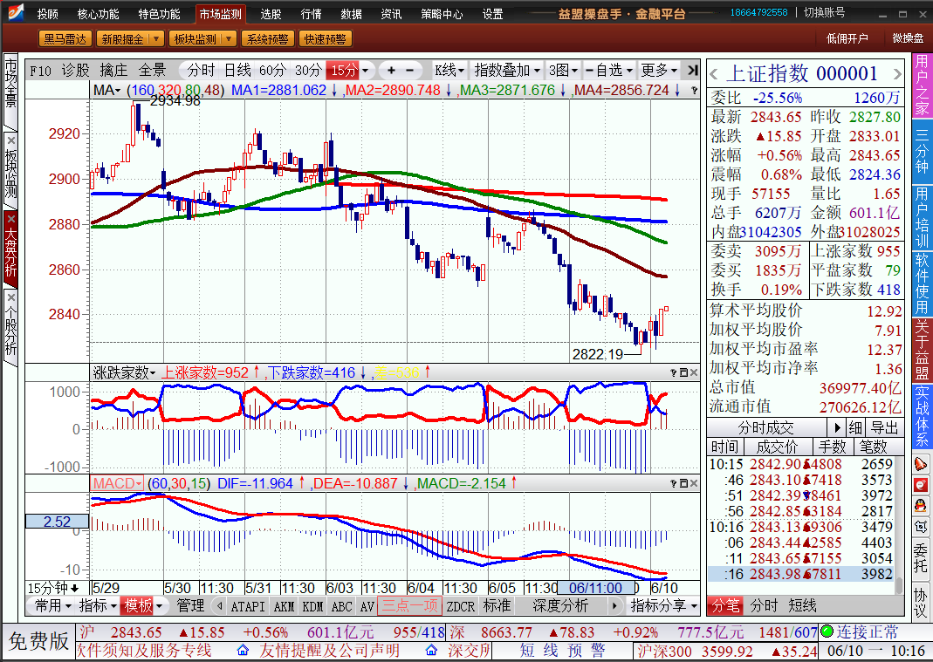
Task: Open the K线 dropdown
Action: (x=449, y=71)
